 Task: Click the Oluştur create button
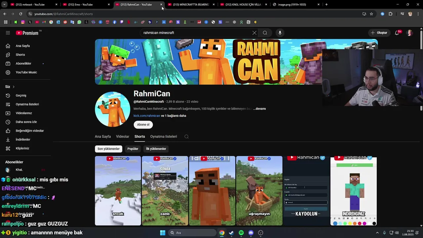click(x=379, y=33)
